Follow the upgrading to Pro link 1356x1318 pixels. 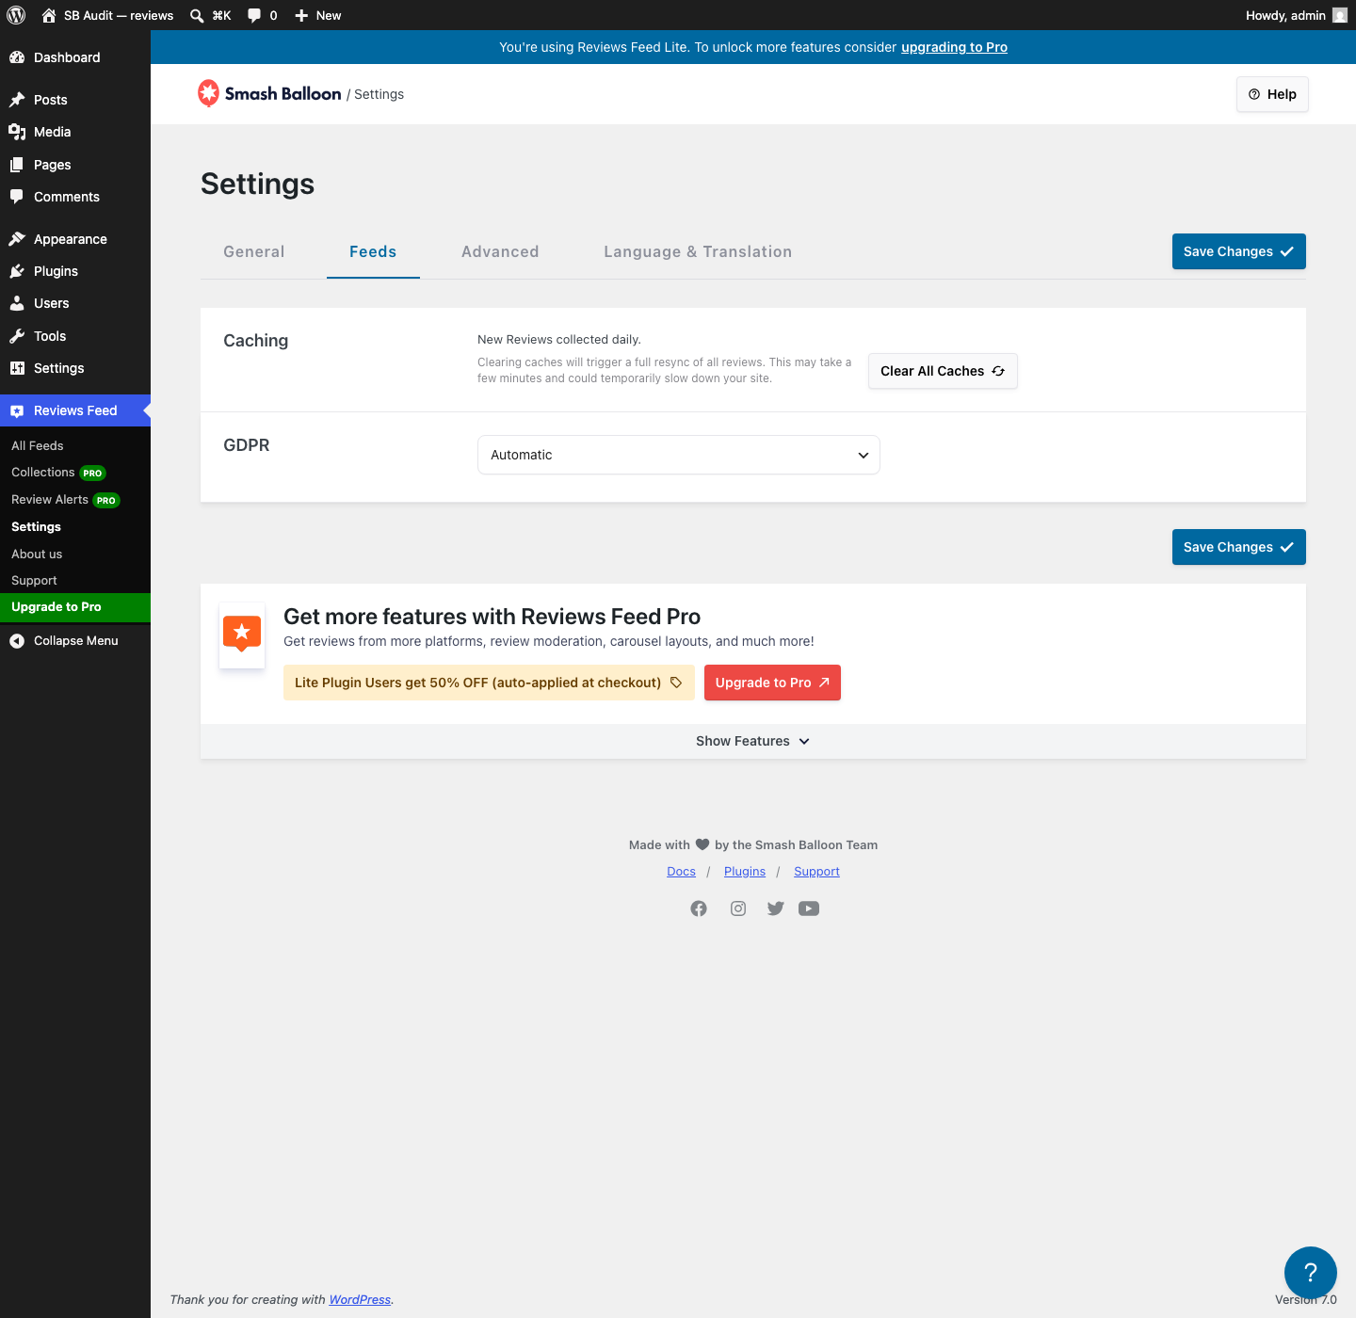954,47
